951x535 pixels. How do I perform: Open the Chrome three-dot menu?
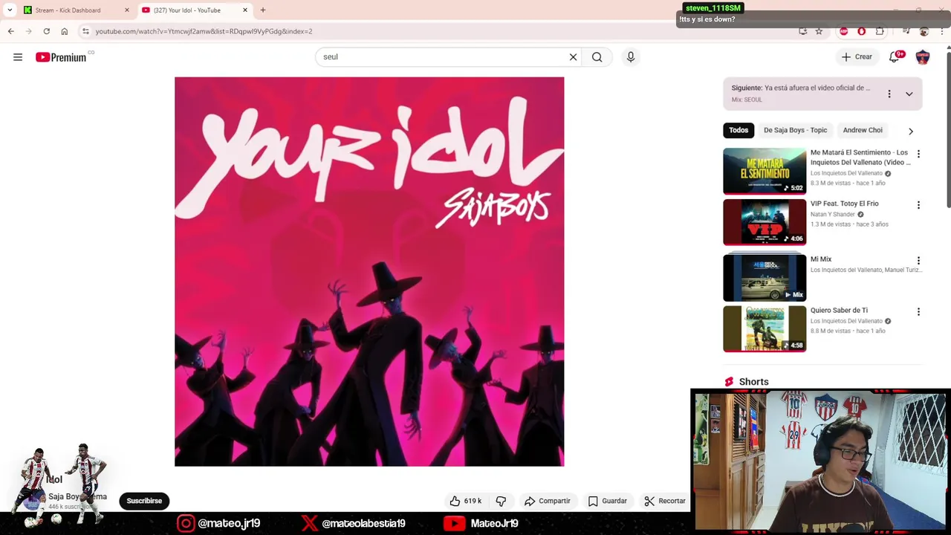[941, 31]
